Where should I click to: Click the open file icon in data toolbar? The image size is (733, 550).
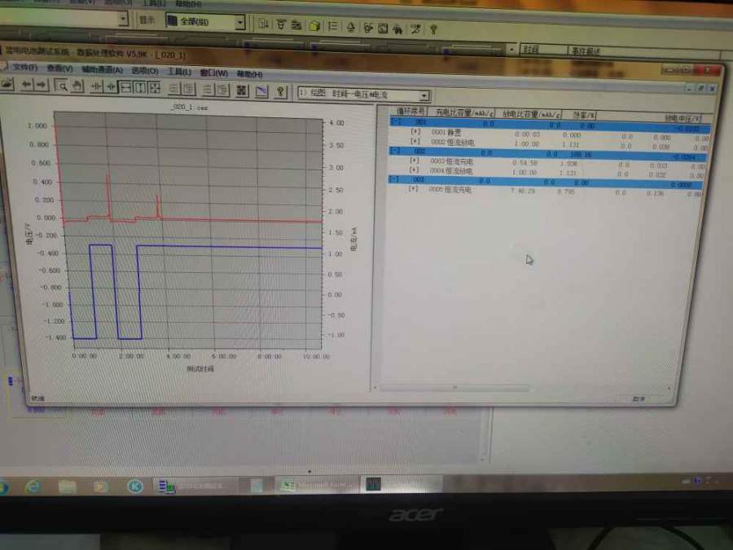point(7,84)
